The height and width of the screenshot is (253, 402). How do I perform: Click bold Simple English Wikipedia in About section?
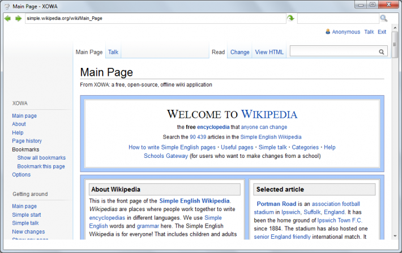click(x=194, y=201)
